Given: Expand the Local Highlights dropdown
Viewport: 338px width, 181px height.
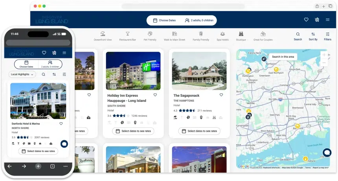Looking at the screenshot, I should (x=22, y=74).
